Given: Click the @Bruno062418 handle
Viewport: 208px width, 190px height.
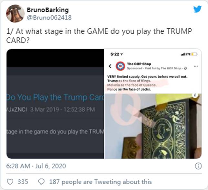Looking at the screenshot, I should [49, 17].
